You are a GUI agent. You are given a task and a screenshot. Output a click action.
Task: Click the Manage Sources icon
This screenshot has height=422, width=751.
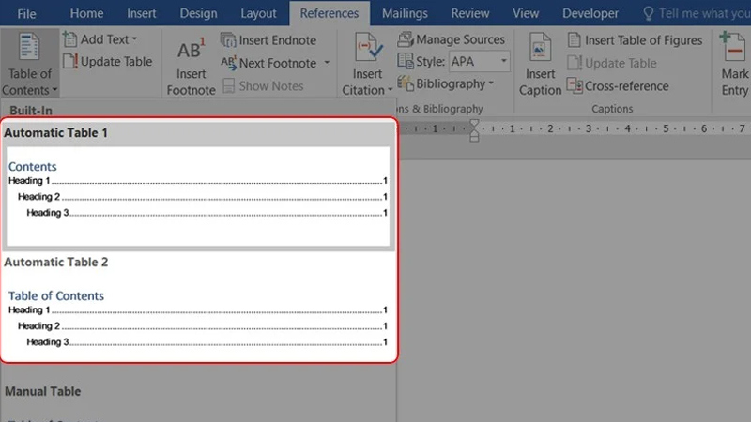click(x=406, y=40)
